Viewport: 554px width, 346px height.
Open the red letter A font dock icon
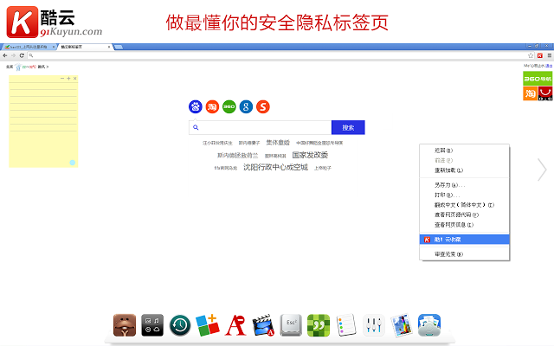pos(235,325)
